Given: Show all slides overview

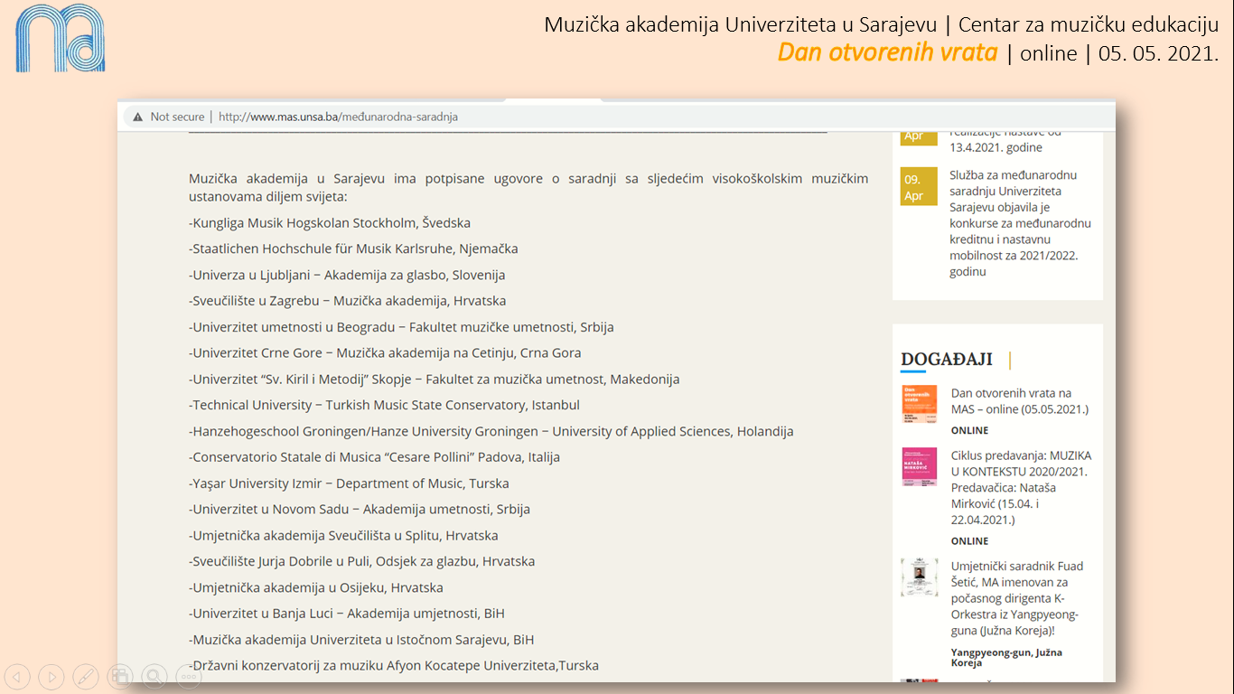Looking at the screenshot, I should pyautogui.click(x=120, y=676).
